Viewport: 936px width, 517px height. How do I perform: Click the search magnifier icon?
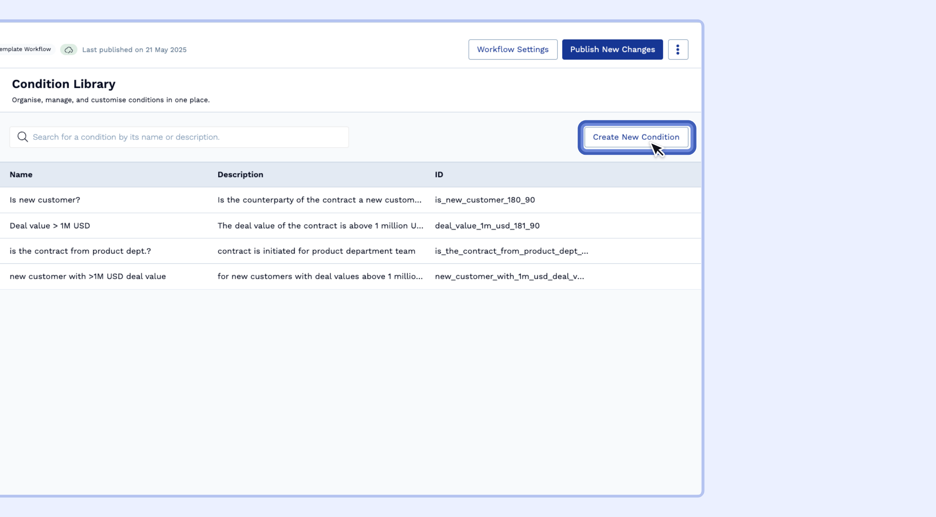[23, 137]
